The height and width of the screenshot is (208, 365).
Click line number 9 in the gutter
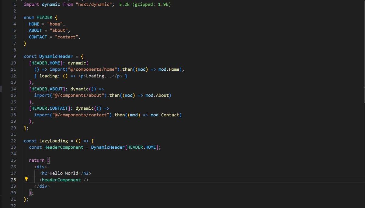tap(15, 56)
